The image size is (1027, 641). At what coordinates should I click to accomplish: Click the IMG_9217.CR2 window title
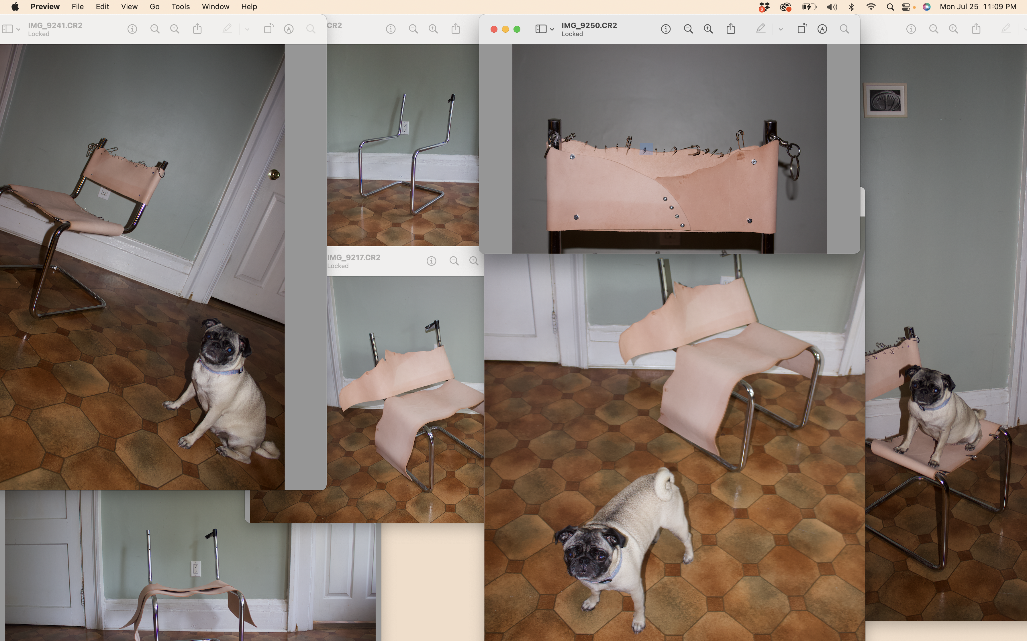pyautogui.click(x=354, y=257)
